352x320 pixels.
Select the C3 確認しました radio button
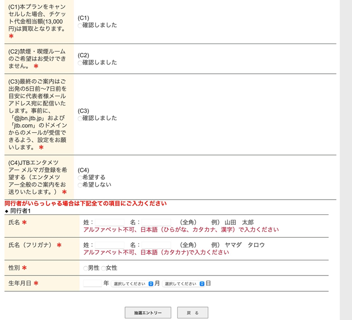[x=80, y=118]
